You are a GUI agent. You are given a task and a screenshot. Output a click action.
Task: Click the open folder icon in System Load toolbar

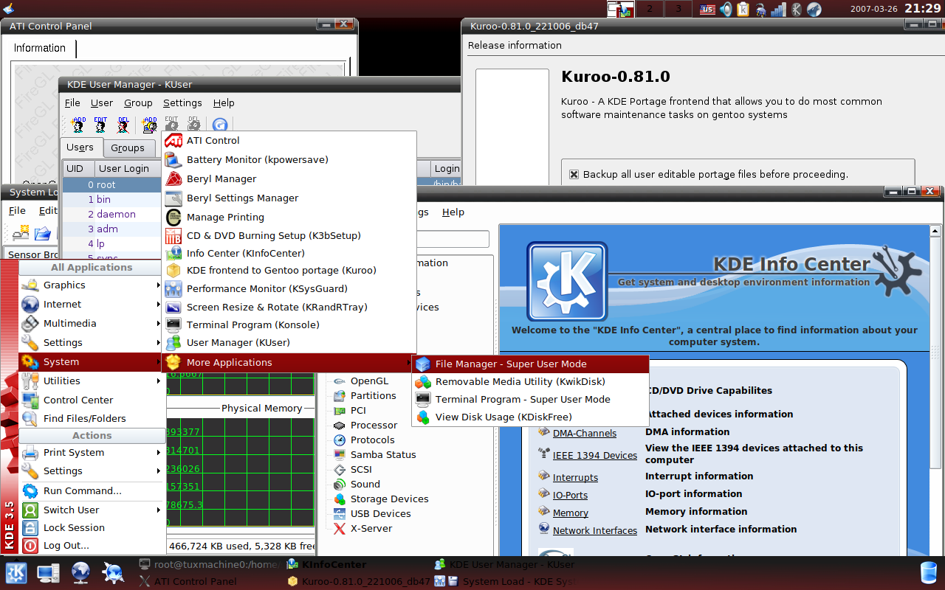pos(43,233)
